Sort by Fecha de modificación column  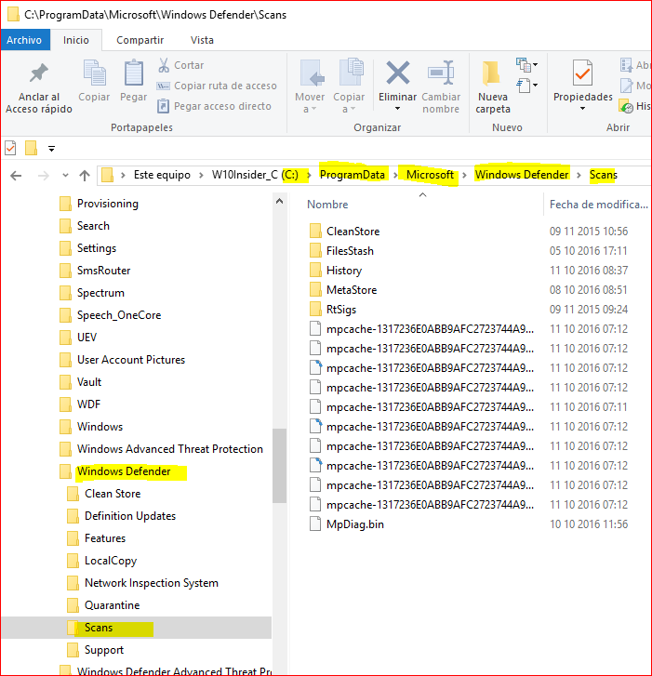tap(599, 205)
